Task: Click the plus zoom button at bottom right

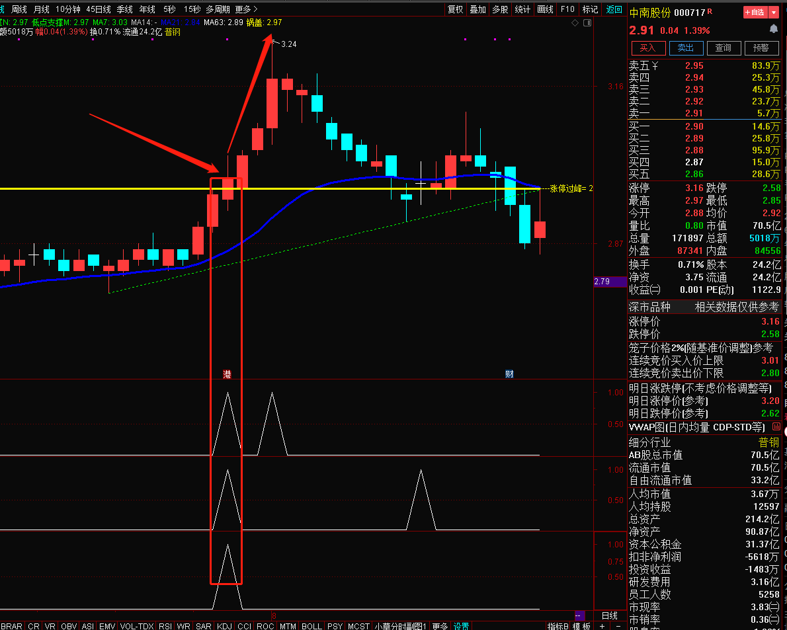Action: pos(602,626)
